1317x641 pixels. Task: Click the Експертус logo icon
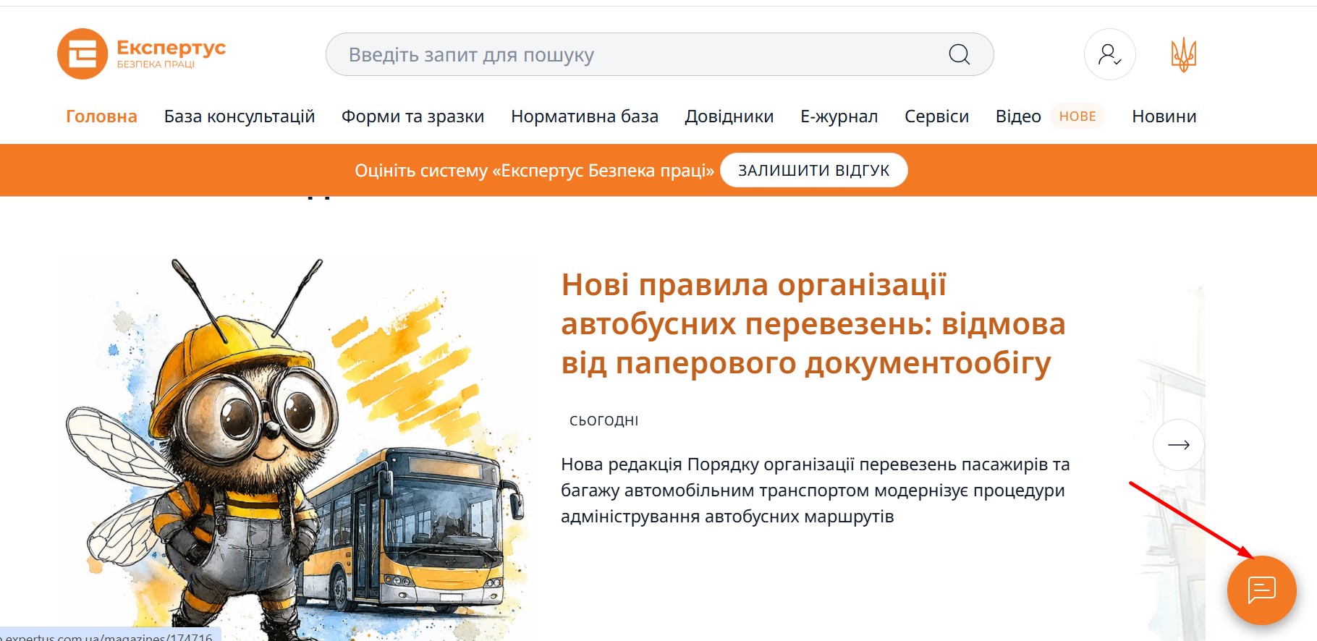click(82, 54)
